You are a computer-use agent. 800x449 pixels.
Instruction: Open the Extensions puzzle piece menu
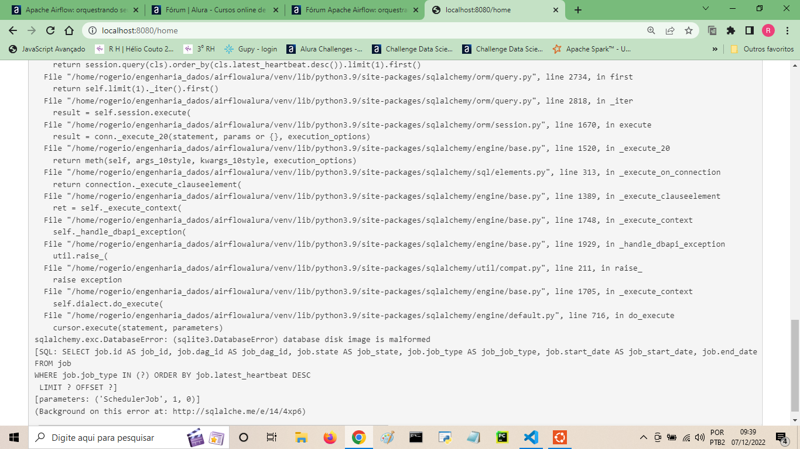pyautogui.click(x=731, y=30)
